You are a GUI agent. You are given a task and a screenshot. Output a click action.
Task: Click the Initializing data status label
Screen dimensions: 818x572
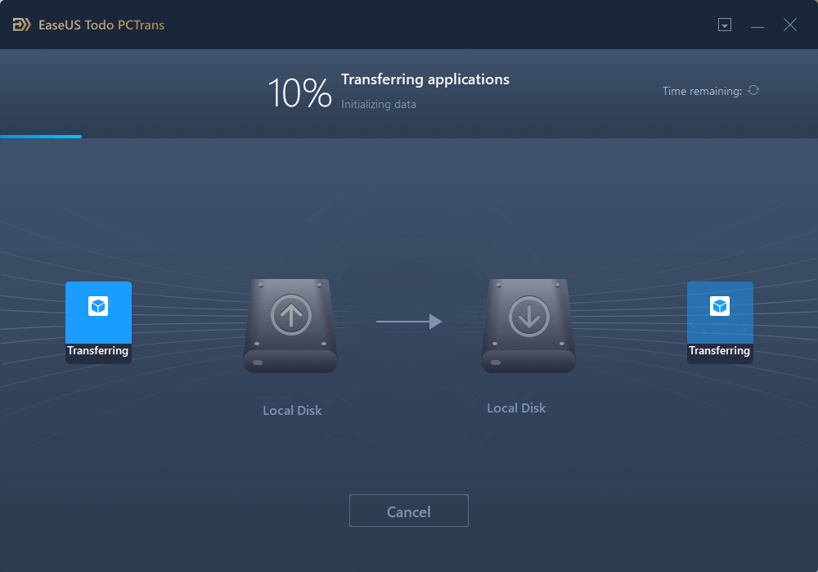tap(378, 104)
